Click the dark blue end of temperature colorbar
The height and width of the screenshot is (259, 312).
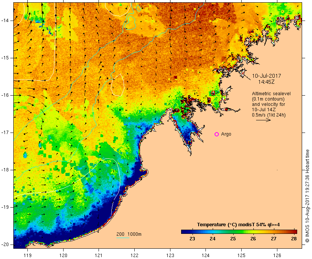[184, 232]
